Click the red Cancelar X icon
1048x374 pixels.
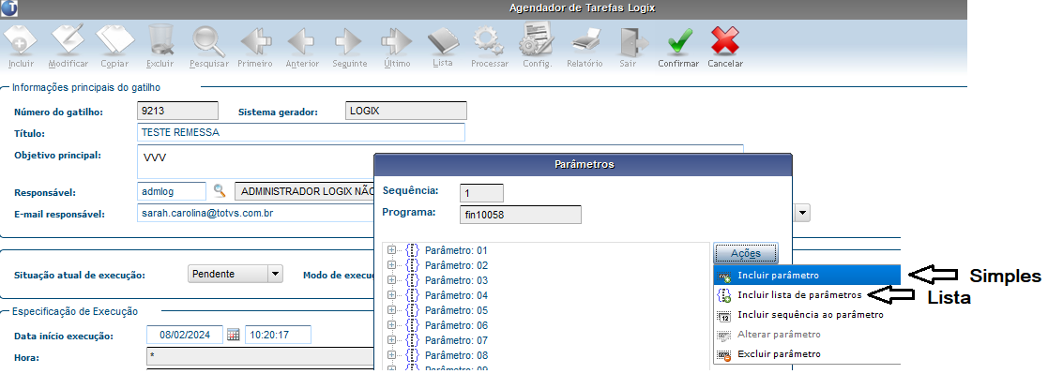[724, 40]
